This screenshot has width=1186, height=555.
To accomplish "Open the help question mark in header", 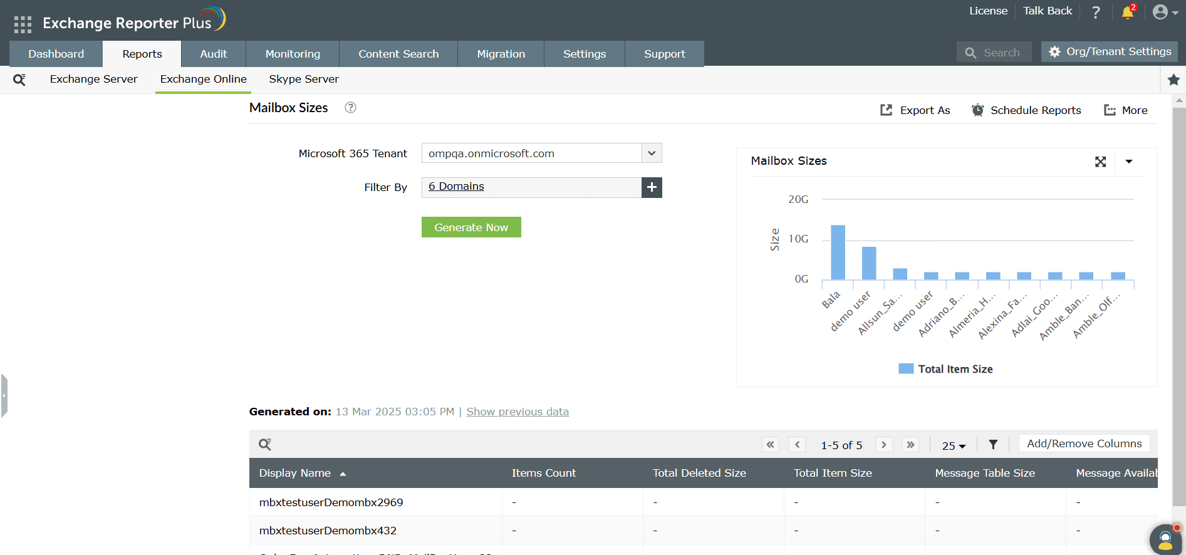I will click(x=1096, y=12).
